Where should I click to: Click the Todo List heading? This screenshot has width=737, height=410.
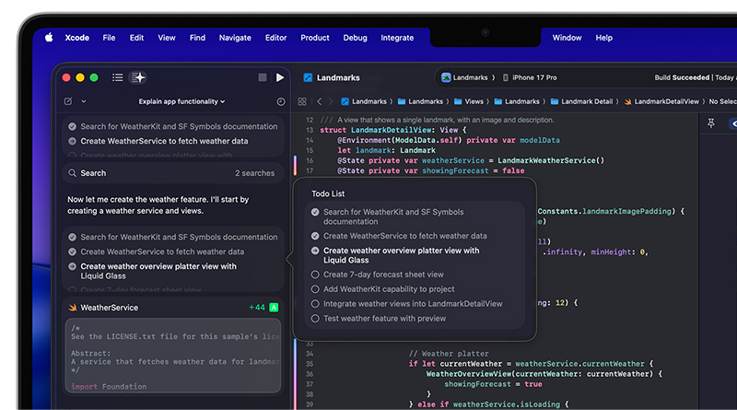click(328, 193)
